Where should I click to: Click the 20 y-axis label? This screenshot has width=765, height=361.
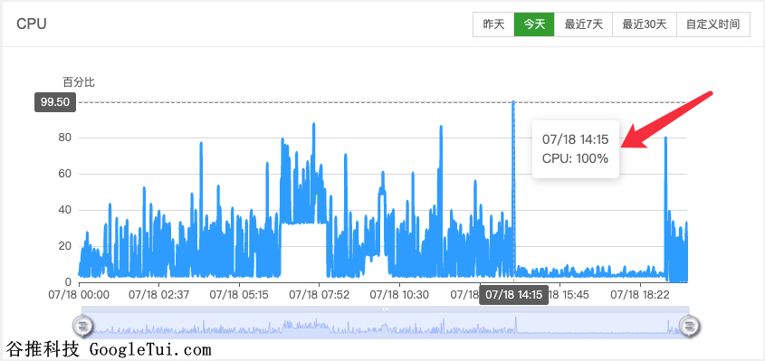pyautogui.click(x=65, y=246)
